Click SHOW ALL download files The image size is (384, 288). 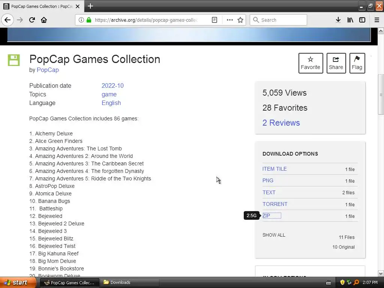274,235
